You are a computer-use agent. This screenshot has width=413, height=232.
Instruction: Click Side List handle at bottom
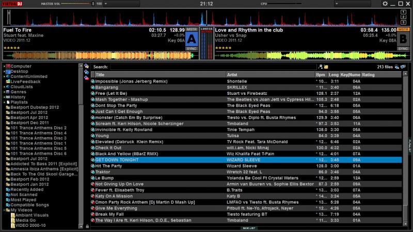pos(249,228)
